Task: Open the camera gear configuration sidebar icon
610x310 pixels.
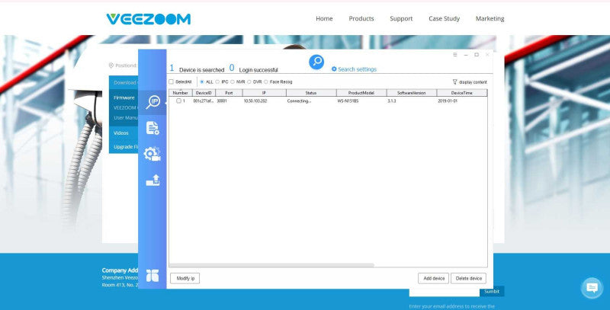Action: point(152,154)
